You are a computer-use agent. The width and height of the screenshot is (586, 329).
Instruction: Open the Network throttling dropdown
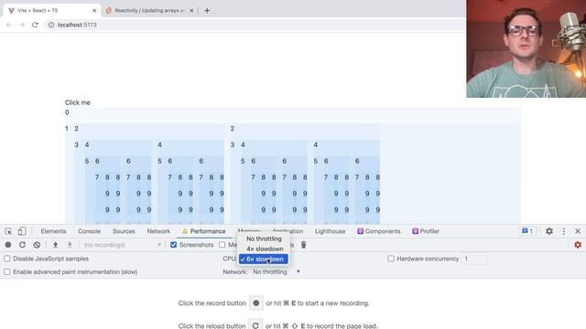tap(277, 272)
